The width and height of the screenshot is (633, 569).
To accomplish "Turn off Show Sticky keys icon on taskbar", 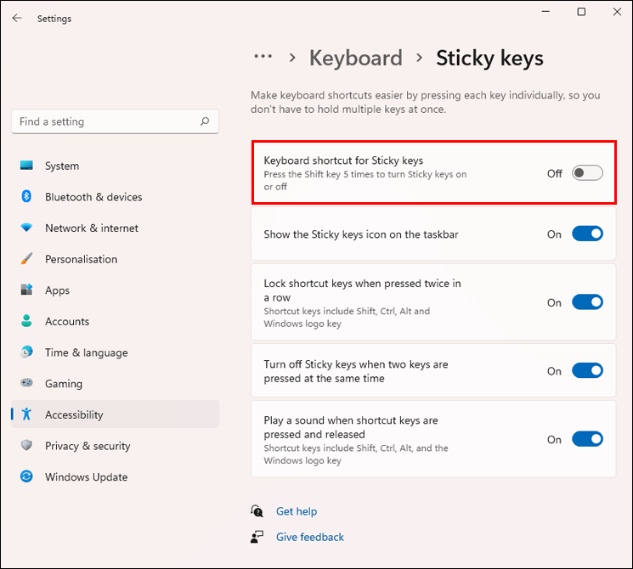I will (x=587, y=234).
